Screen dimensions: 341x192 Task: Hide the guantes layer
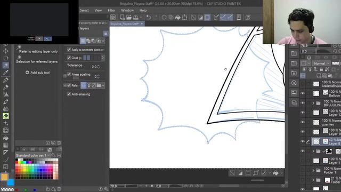(x=303, y=122)
